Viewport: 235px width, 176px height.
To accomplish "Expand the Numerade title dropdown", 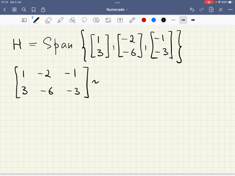I will point(117,10).
